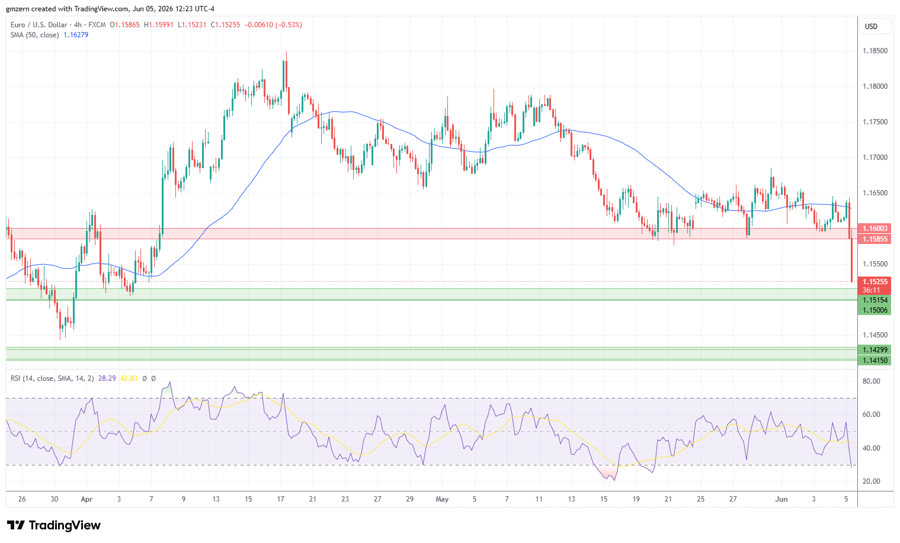The width and height of the screenshot is (900, 543).
Task: Click the red 1.15855 price label
Action: pos(875,239)
